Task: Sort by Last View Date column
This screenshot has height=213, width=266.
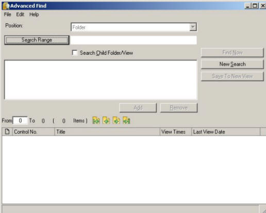Action: click(226, 132)
